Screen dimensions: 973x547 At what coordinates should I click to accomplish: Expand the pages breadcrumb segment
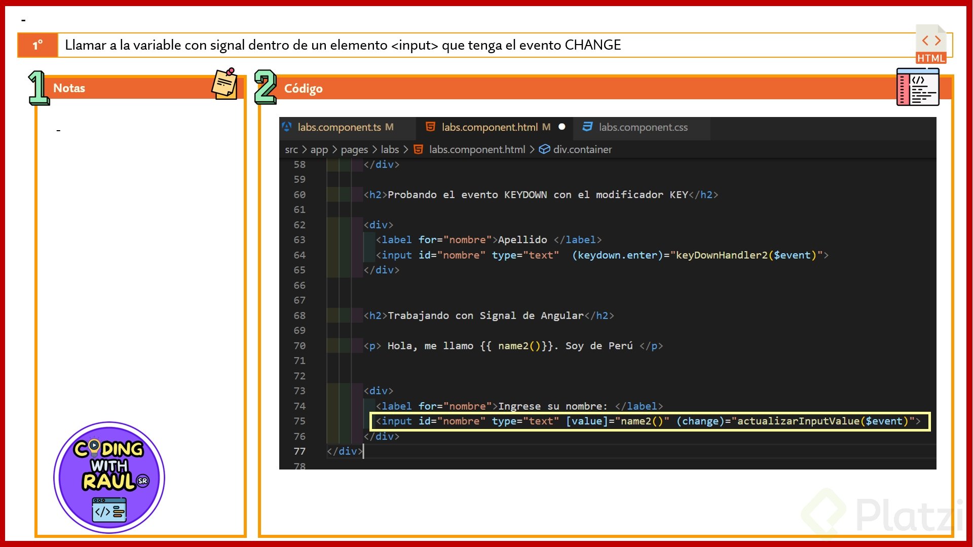click(x=354, y=149)
